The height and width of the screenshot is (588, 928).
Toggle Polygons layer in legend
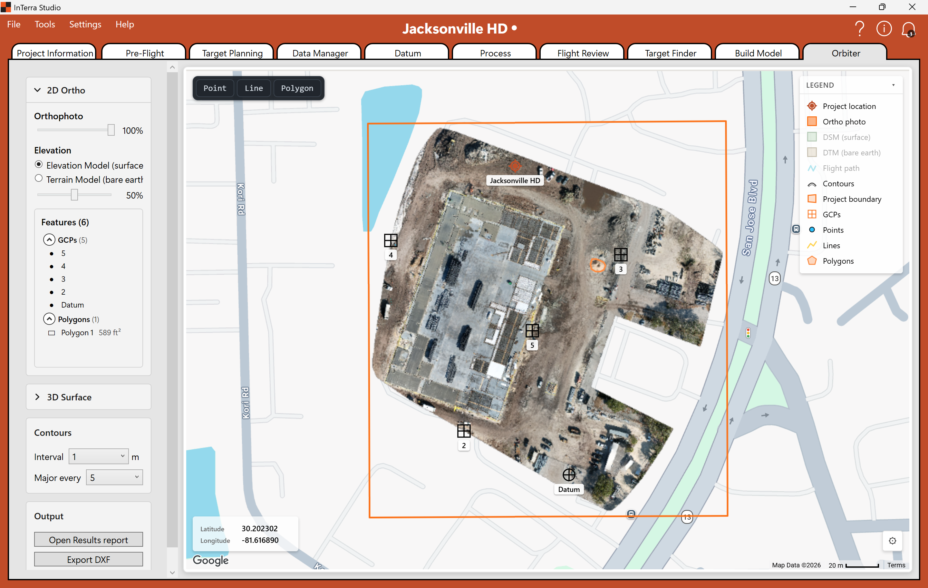(830, 261)
